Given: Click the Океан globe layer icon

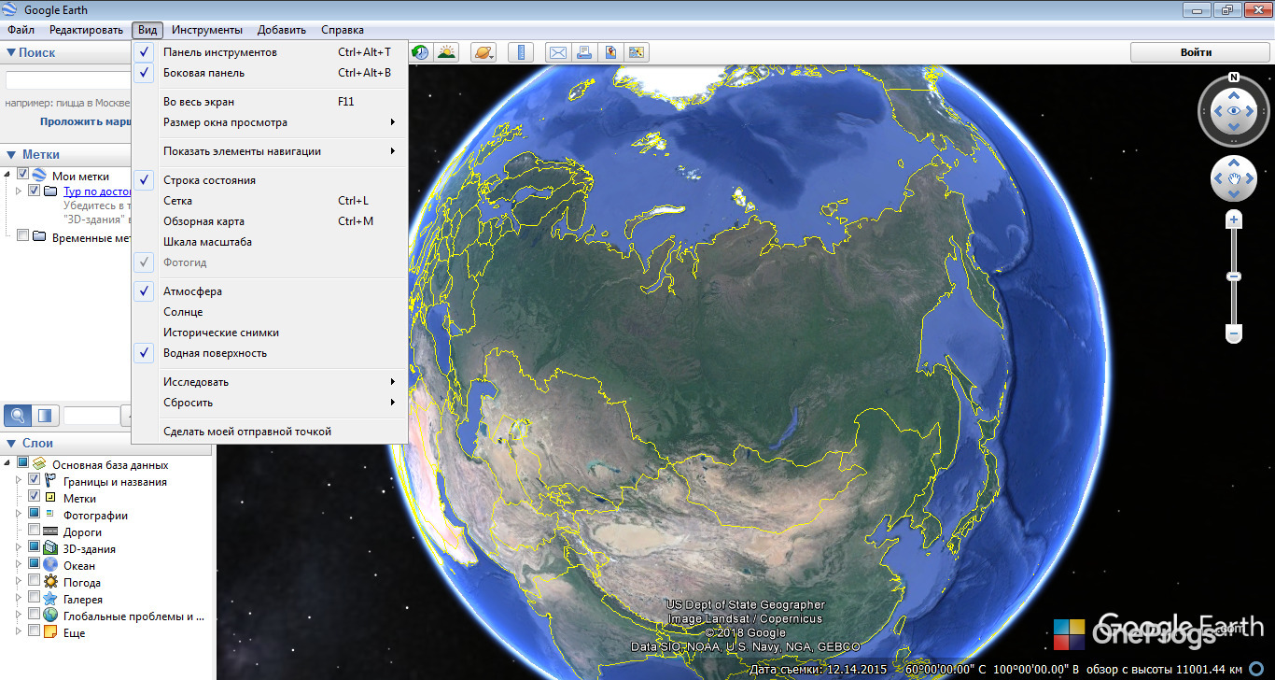Looking at the screenshot, I should [50, 566].
